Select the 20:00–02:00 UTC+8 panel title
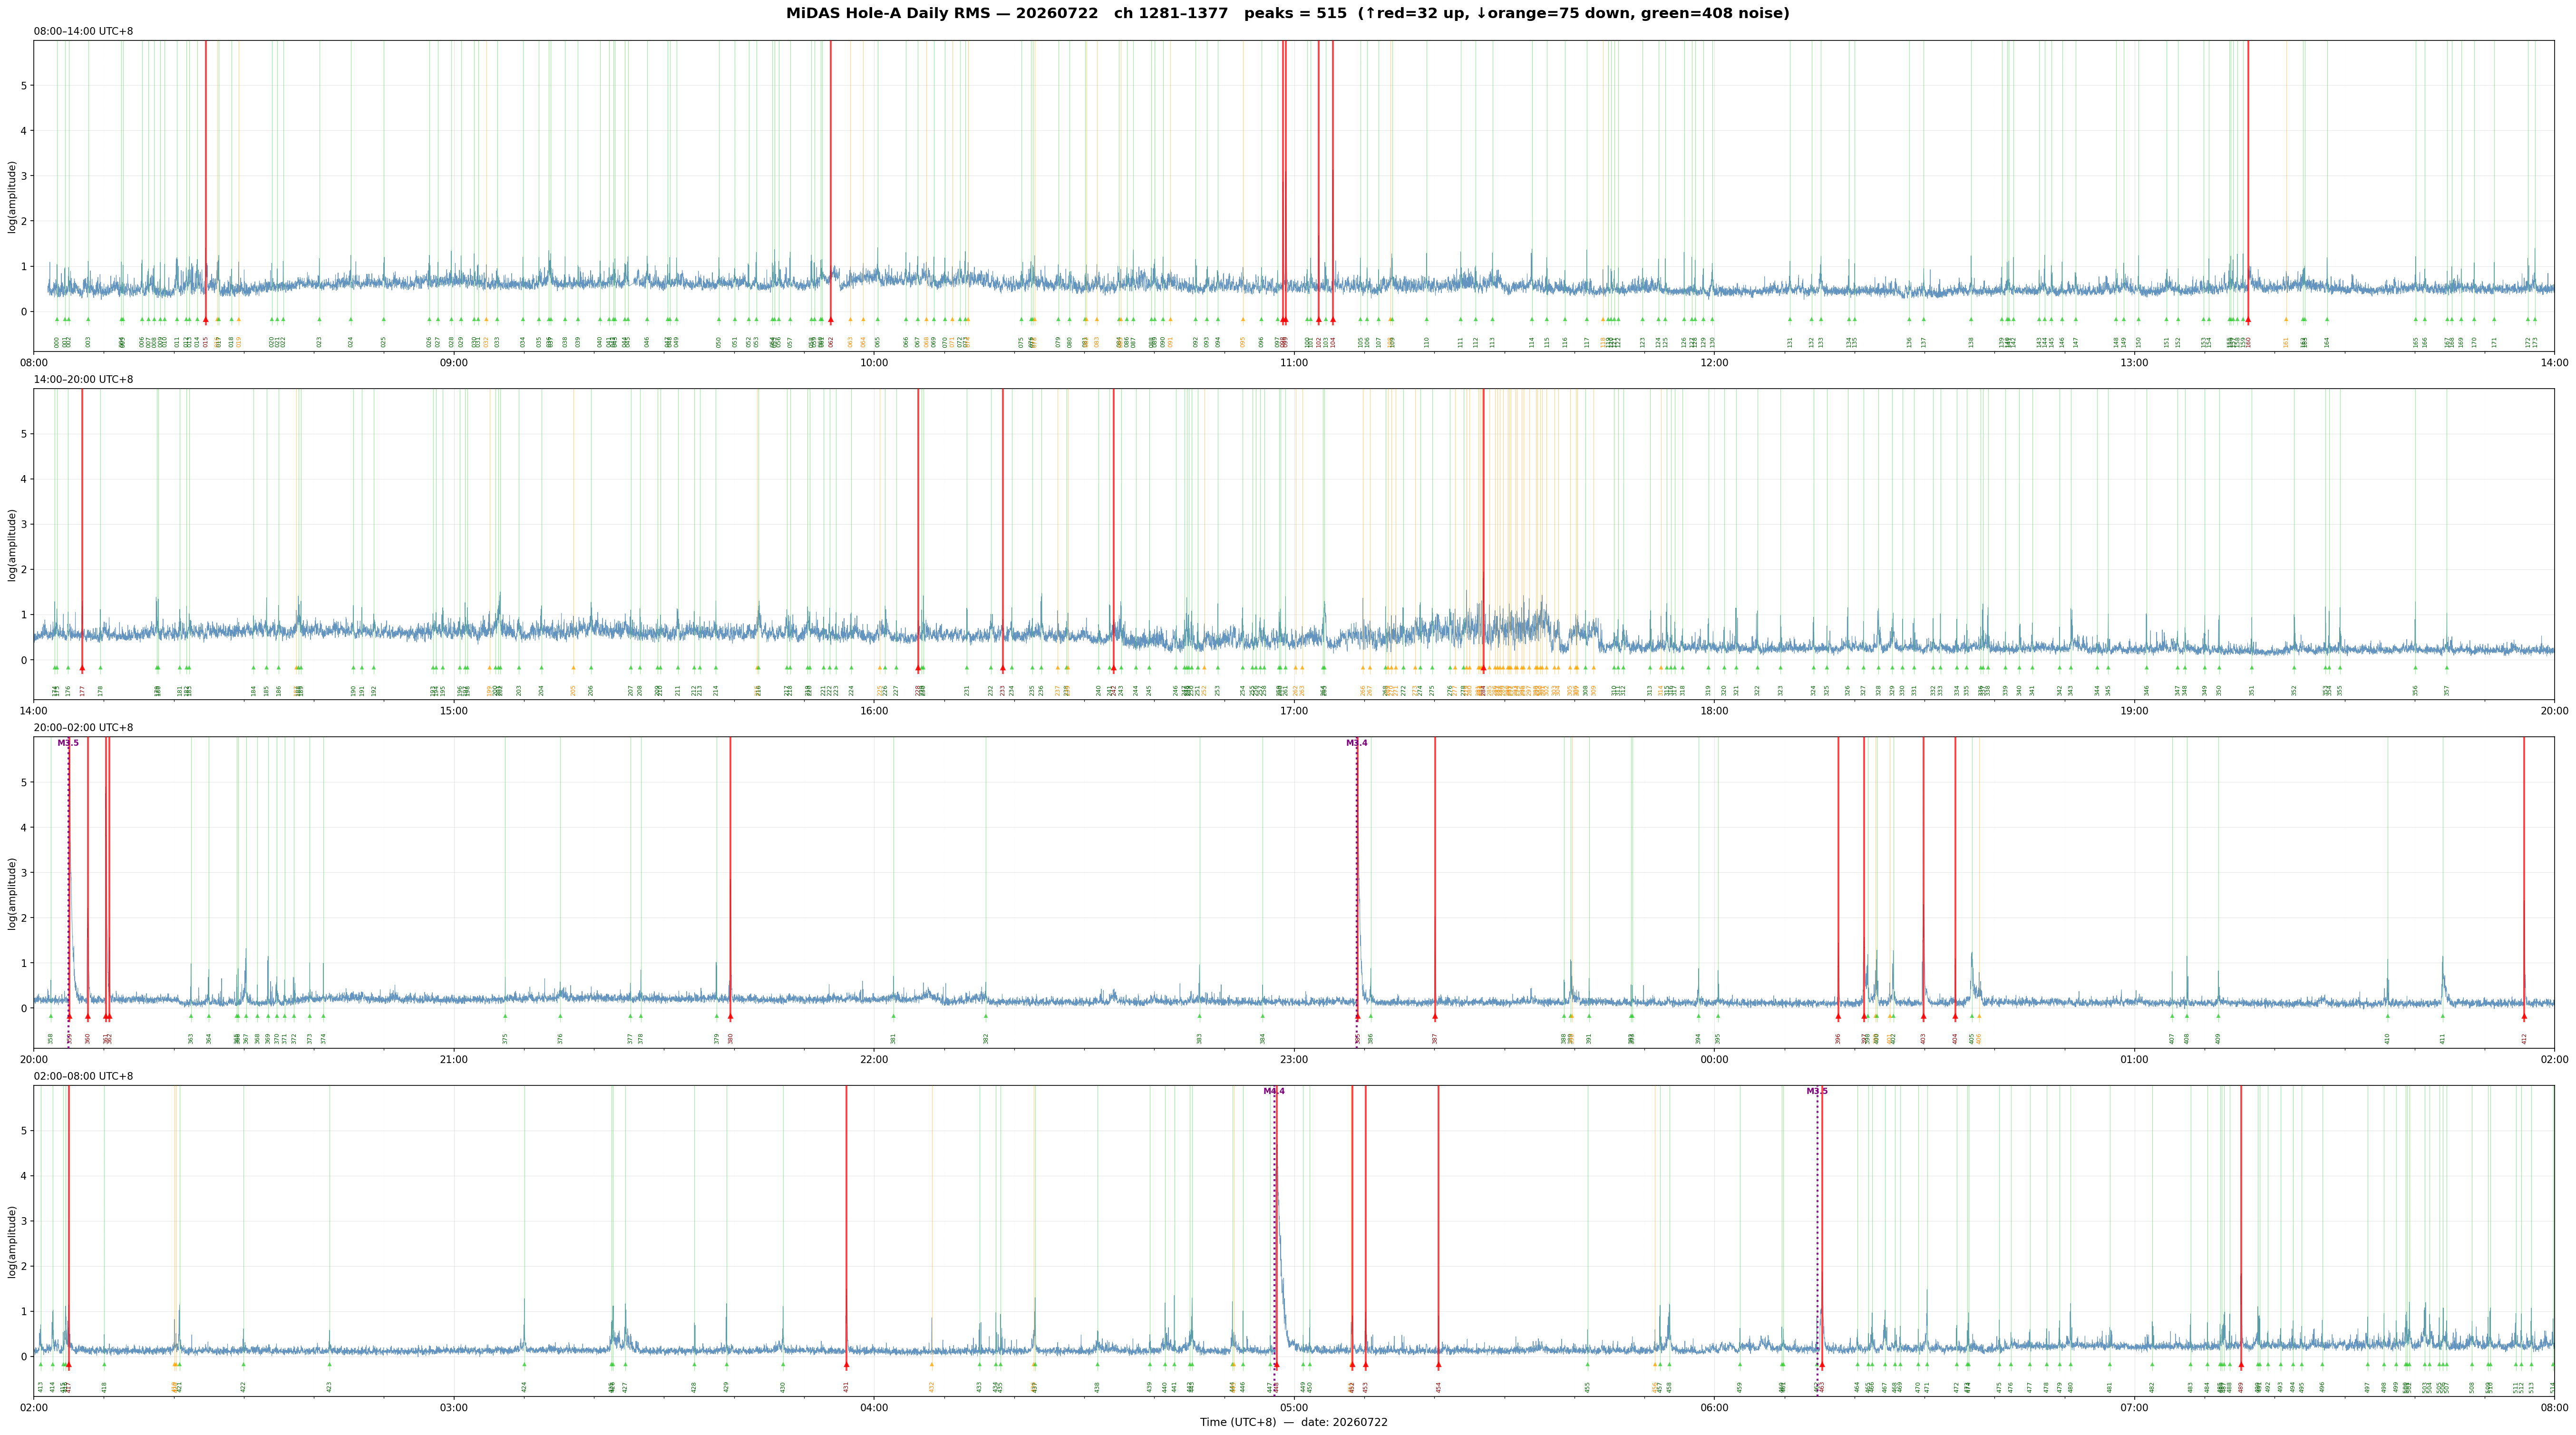 coord(83,728)
